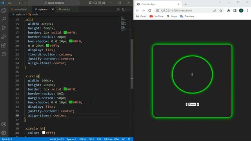Screen dimensions: 251x141
Task: Open Source Control view in activity bar
Action: [x=4, y=28]
